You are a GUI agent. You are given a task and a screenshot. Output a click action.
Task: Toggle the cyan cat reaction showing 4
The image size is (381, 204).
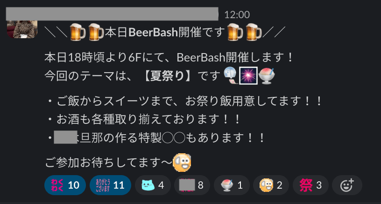tap(153, 185)
